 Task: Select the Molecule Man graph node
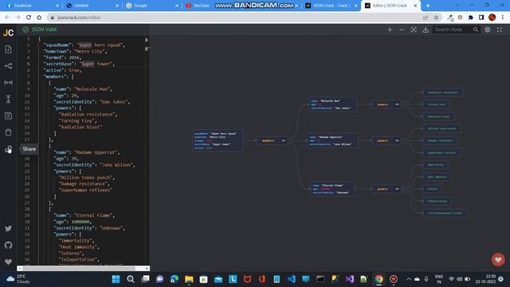click(332, 104)
